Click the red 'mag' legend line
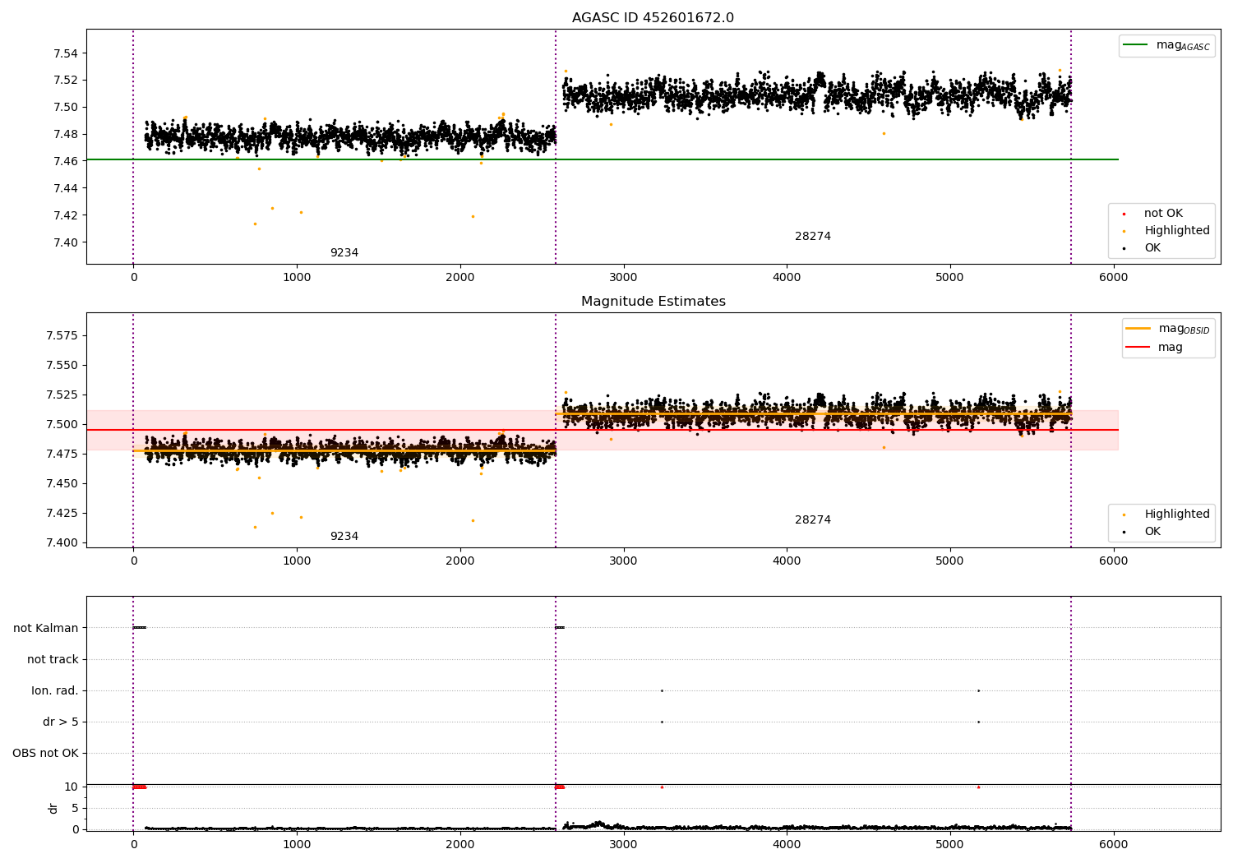 (1138, 347)
